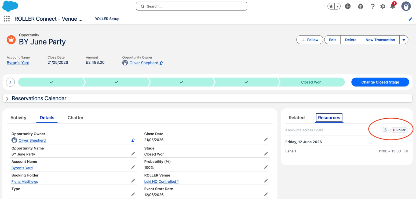This screenshot has height=199, width=416.
Task: Click the 100% probability value
Action: [149, 168]
